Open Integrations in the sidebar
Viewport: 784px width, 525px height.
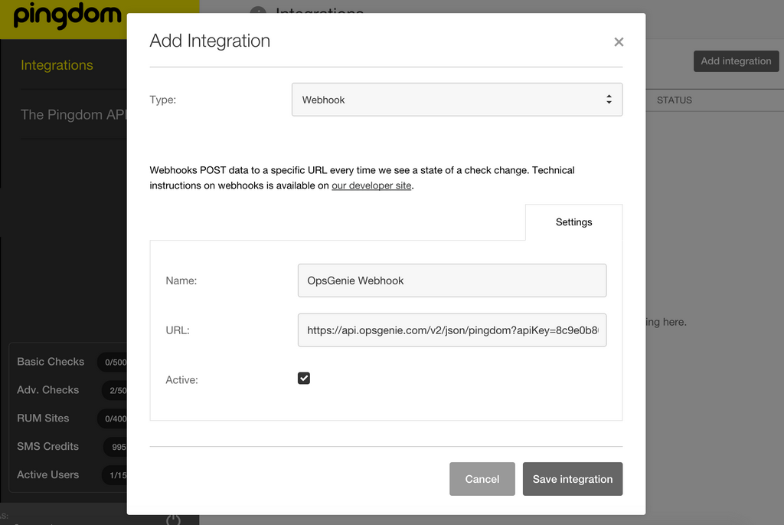[57, 65]
